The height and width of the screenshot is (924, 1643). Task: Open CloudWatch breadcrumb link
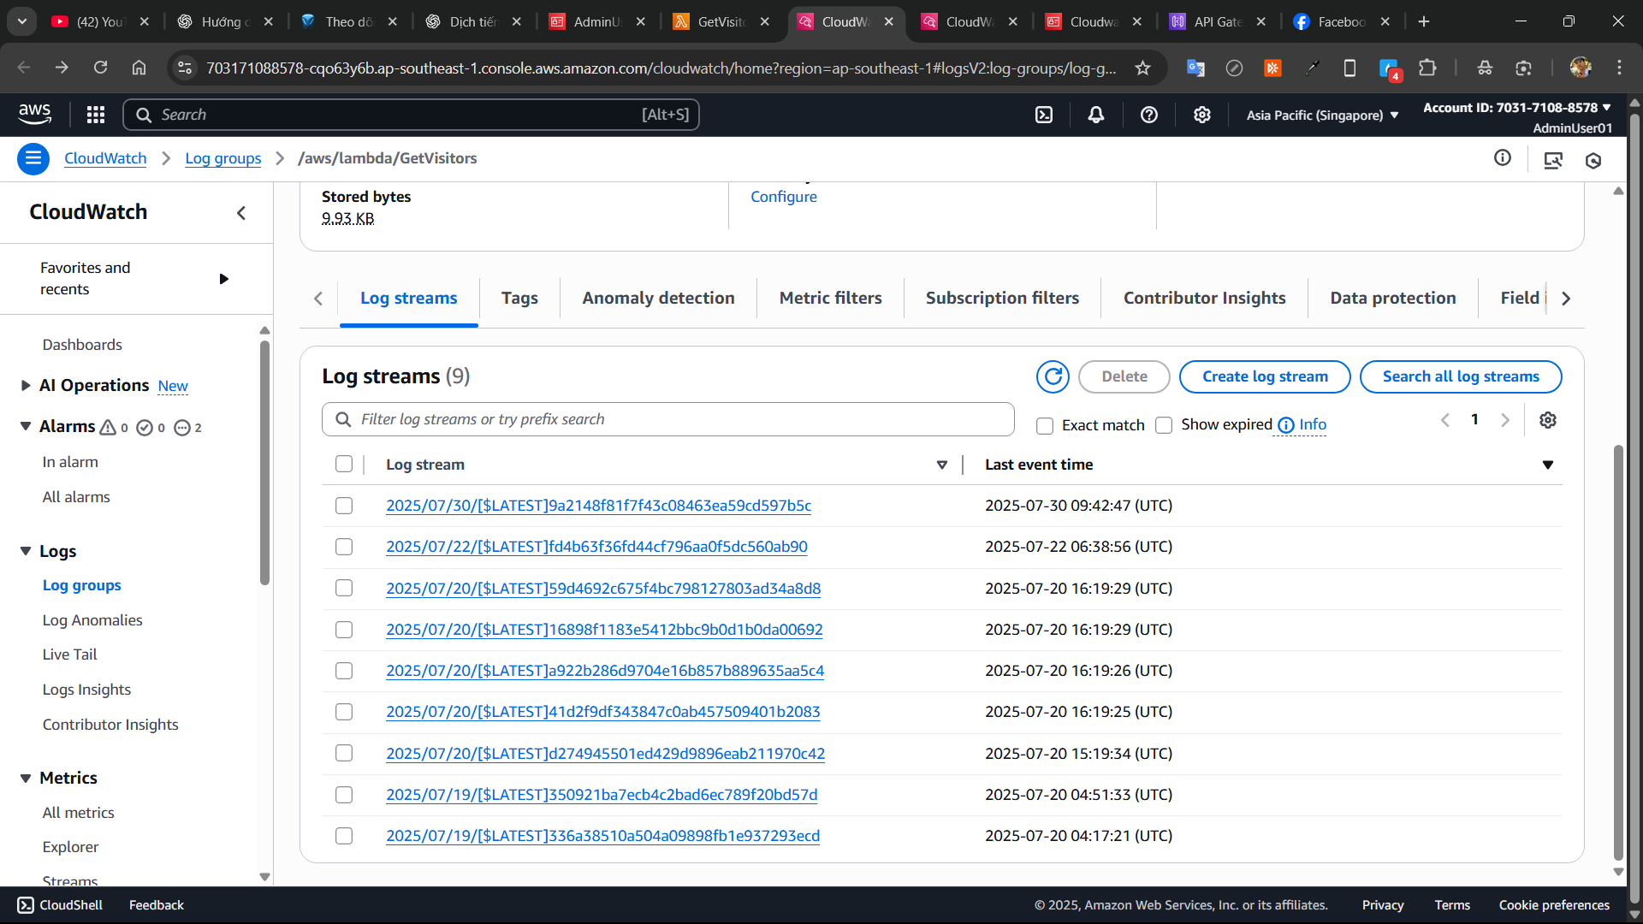[x=105, y=158]
